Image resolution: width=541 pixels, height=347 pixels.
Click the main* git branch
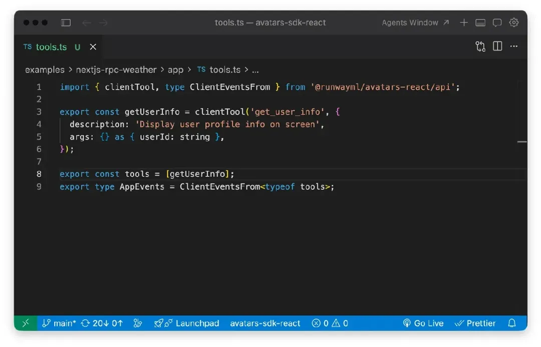(59, 323)
